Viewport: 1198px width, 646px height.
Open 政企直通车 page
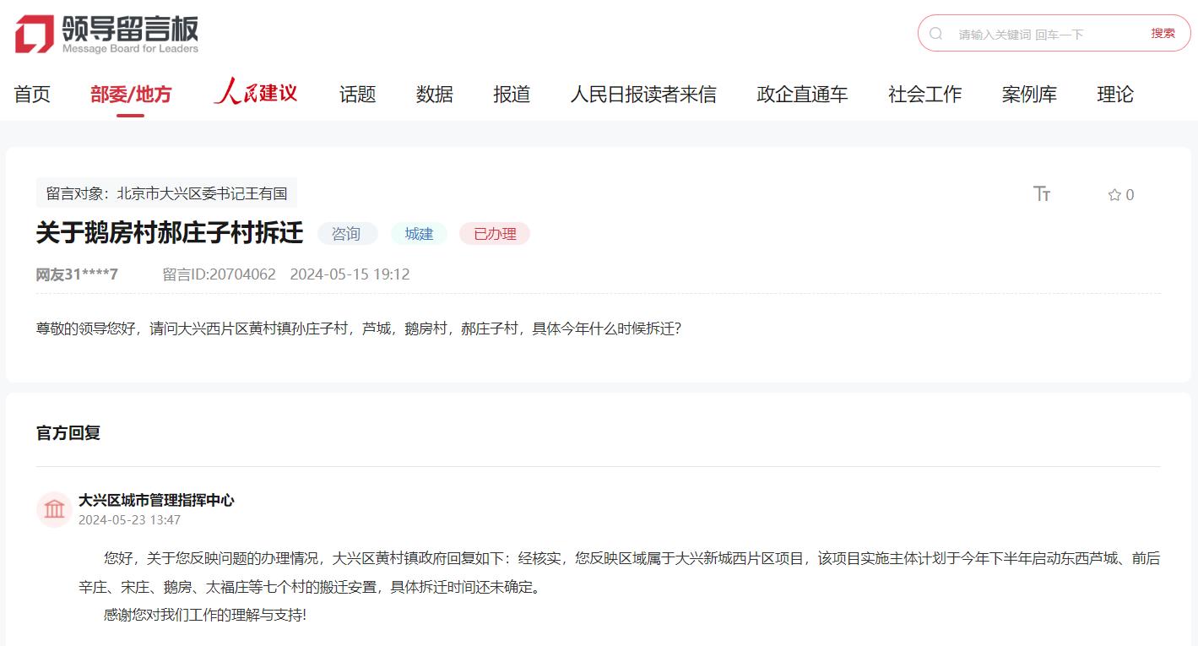pyautogui.click(x=802, y=95)
